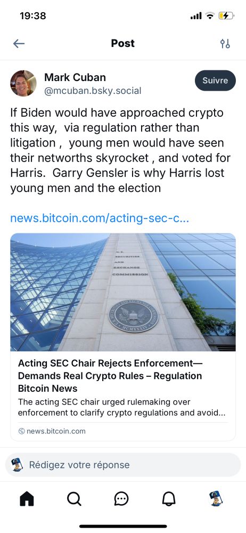Open the news.bitcoin.com/acting-sec-c... link
The width and height of the screenshot is (246, 533).
pos(100,218)
